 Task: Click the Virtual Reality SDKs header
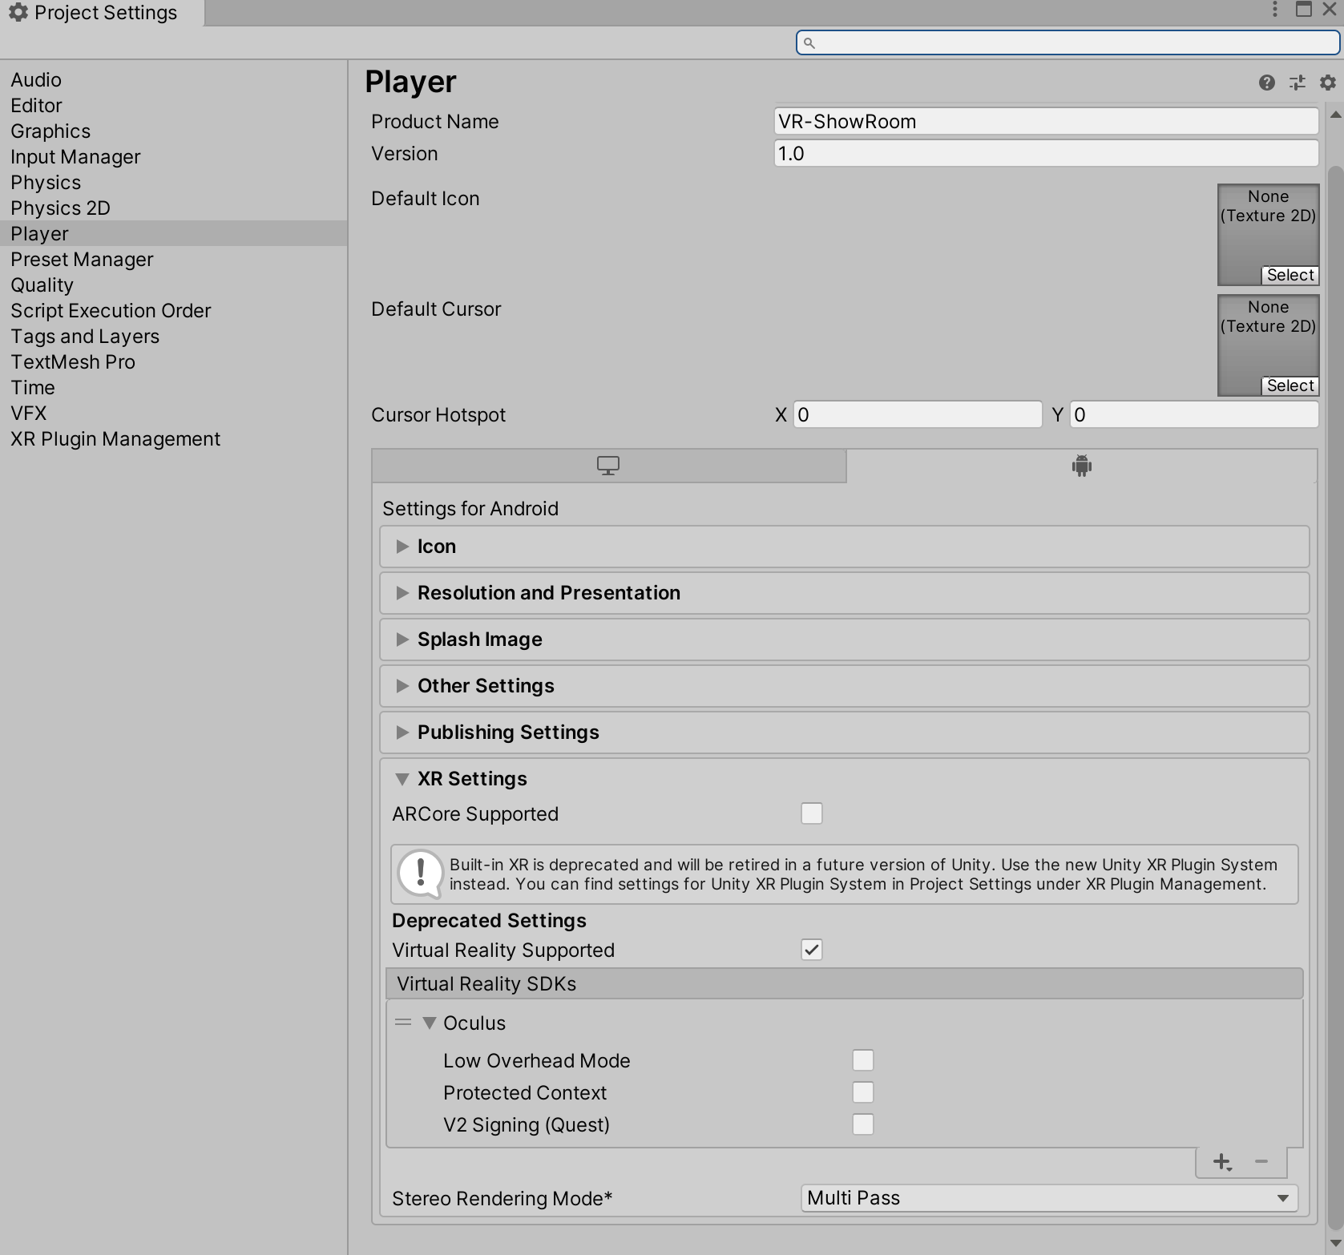(x=845, y=983)
